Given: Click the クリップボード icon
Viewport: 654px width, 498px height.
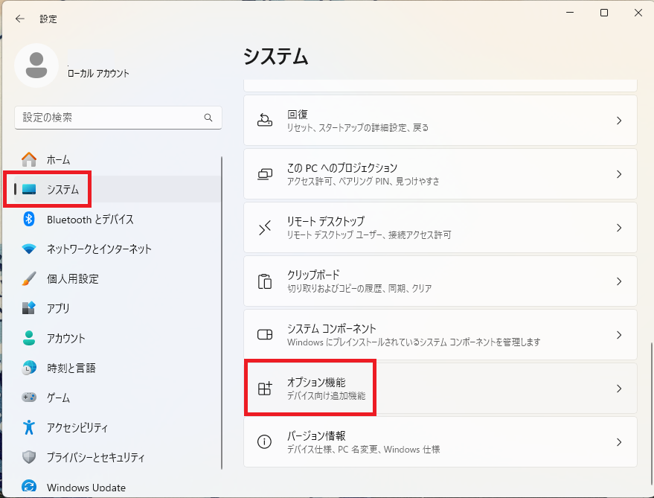Looking at the screenshot, I should coord(264,281).
